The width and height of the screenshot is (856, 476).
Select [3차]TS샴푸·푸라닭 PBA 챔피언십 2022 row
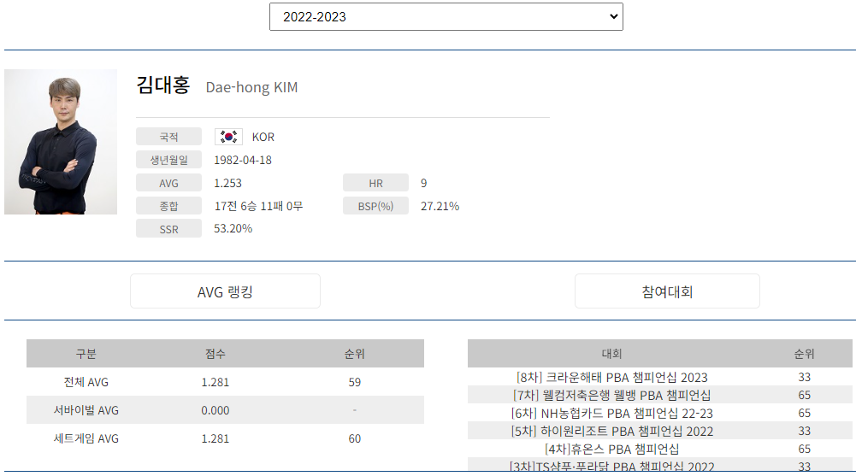coord(660,465)
